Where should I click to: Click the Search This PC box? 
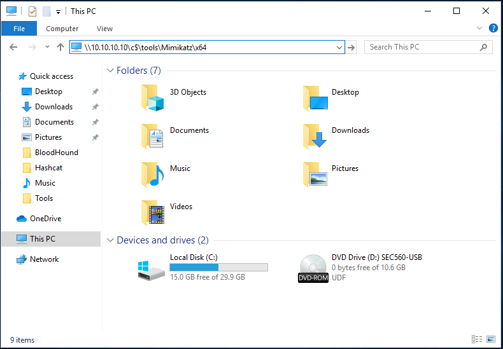[x=429, y=48]
